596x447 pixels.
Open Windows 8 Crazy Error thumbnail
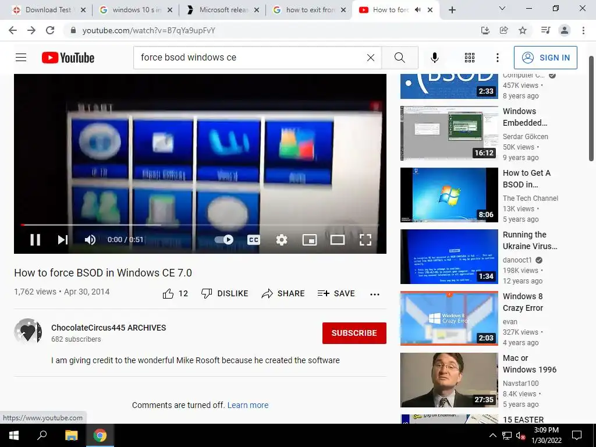[x=449, y=318]
